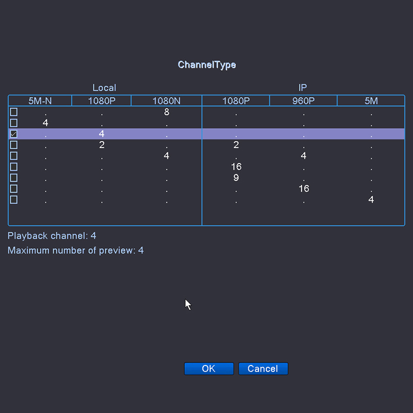The width and height of the screenshot is (413, 413).
Task: Click the IP 1080P column header
Action: (236, 101)
